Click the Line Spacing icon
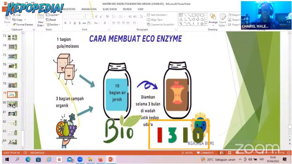This screenshot has height=164, width=292. point(142,17)
